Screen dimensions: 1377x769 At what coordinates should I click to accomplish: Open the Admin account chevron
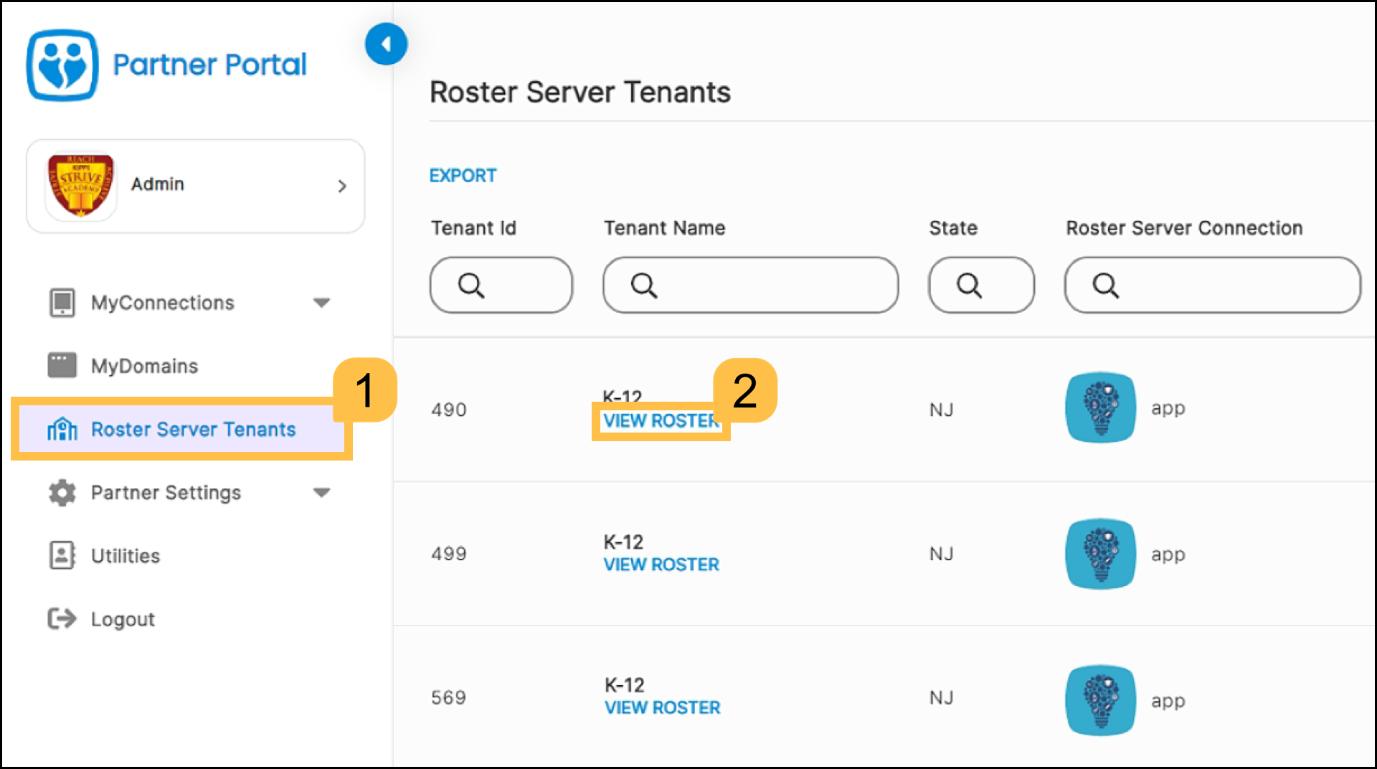tap(342, 187)
